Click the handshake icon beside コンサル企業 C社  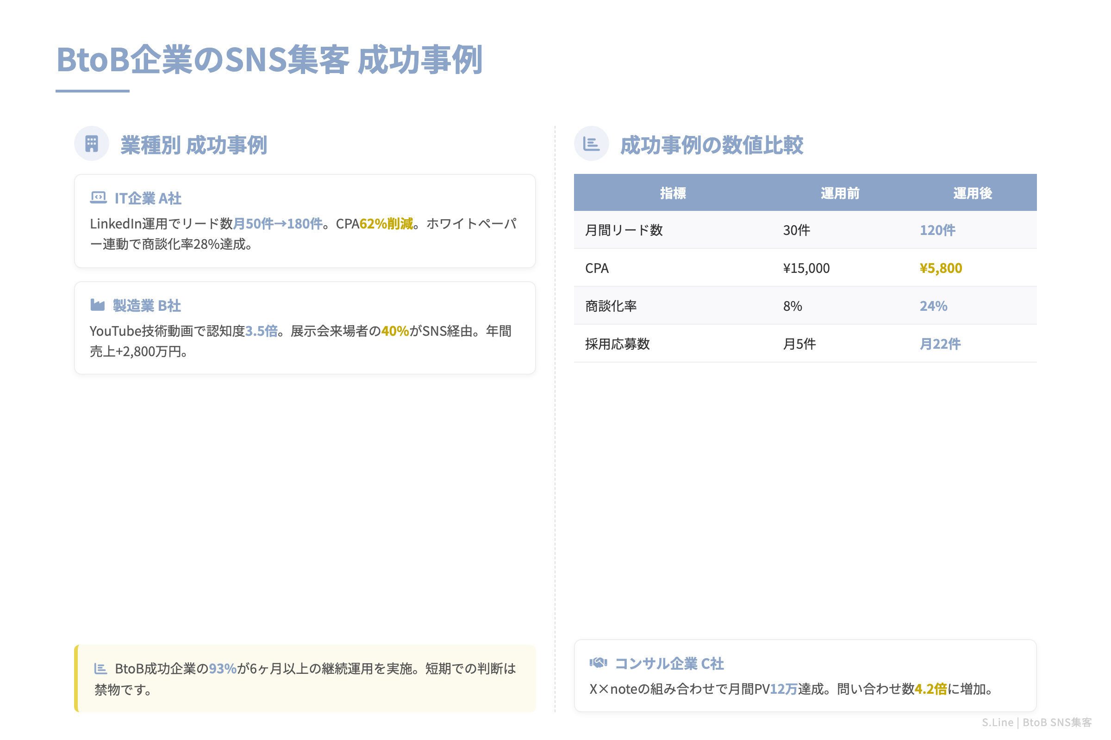(599, 663)
